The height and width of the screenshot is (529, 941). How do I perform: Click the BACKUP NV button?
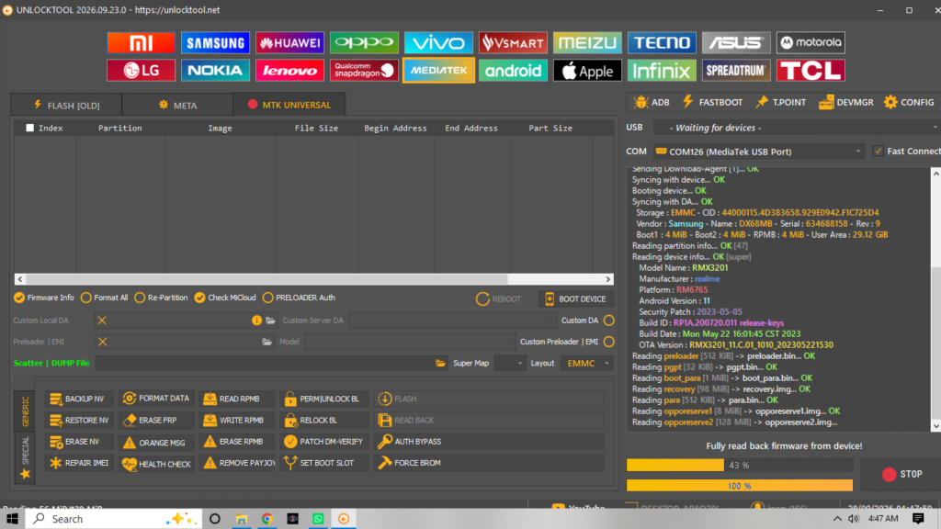click(x=79, y=399)
